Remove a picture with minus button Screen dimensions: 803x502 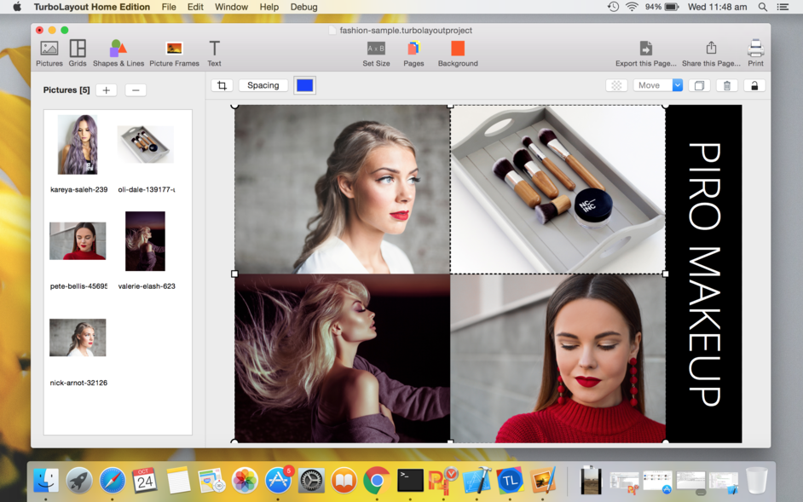[x=136, y=90]
